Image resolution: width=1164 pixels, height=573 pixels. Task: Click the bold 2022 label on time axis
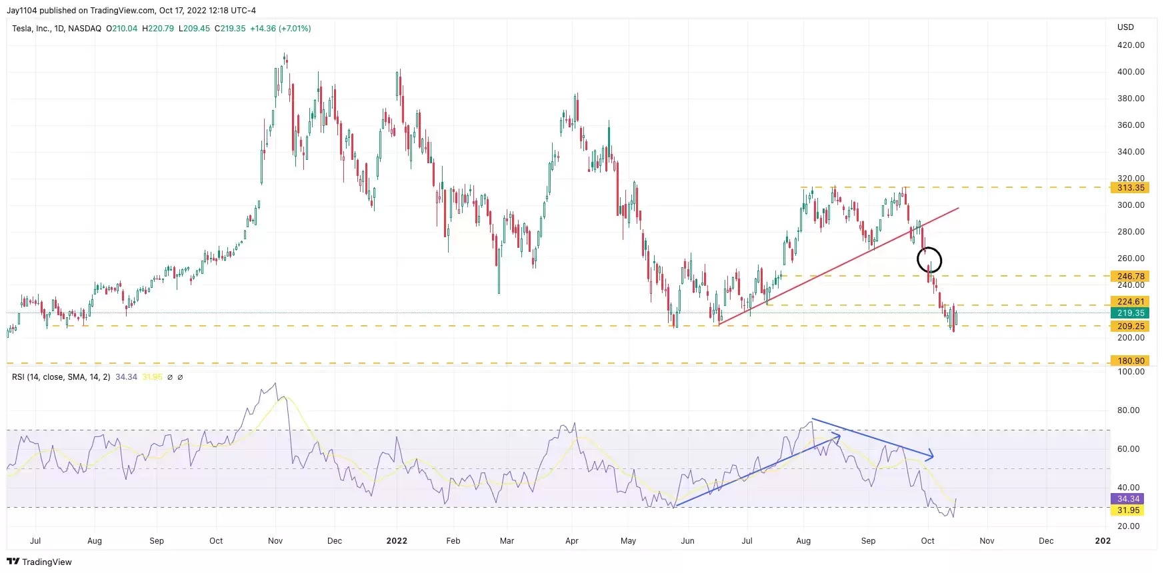[397, 541]
